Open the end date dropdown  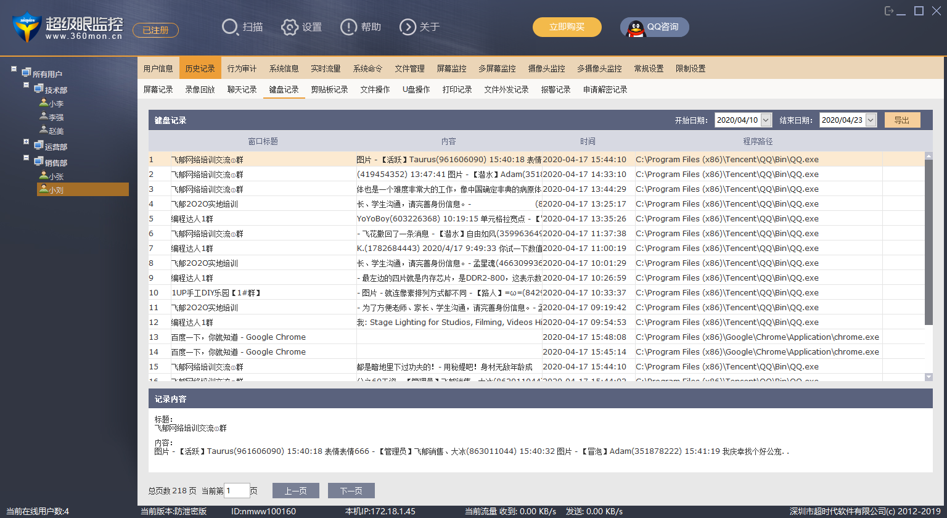pos(871,120)
